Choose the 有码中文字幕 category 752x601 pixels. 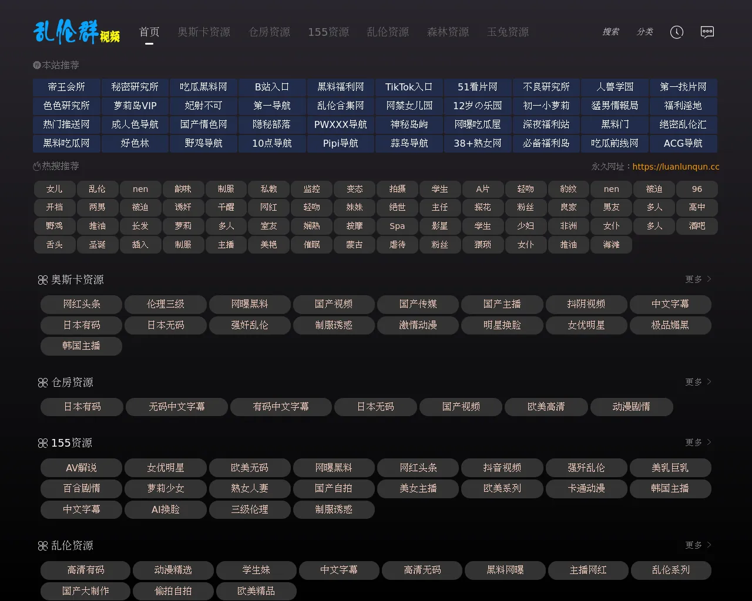[281, 407]
